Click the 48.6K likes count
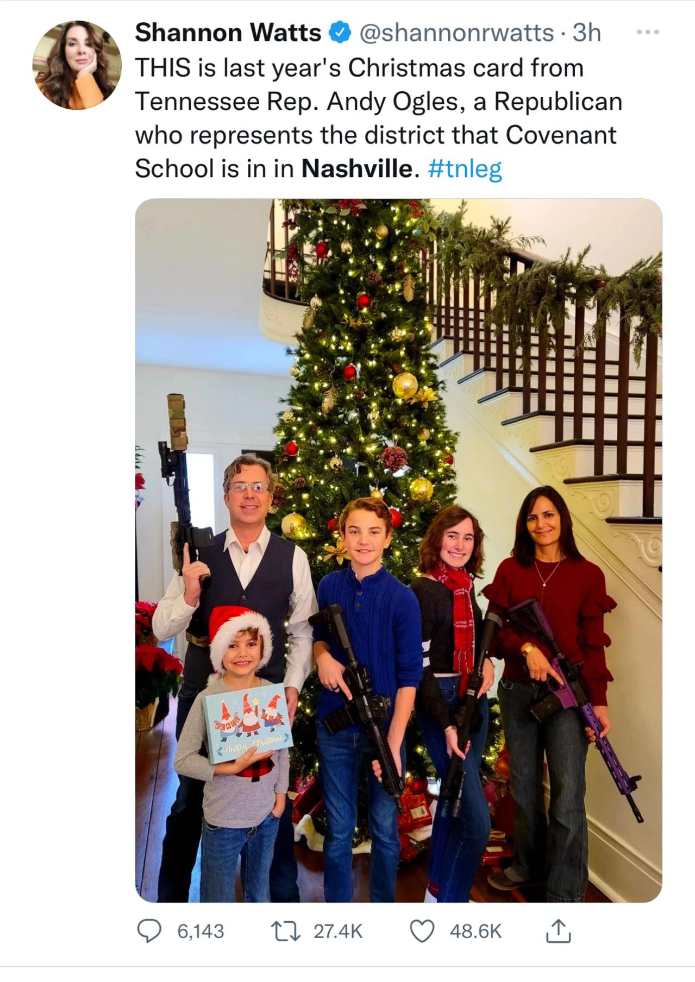 pos(475,931)
